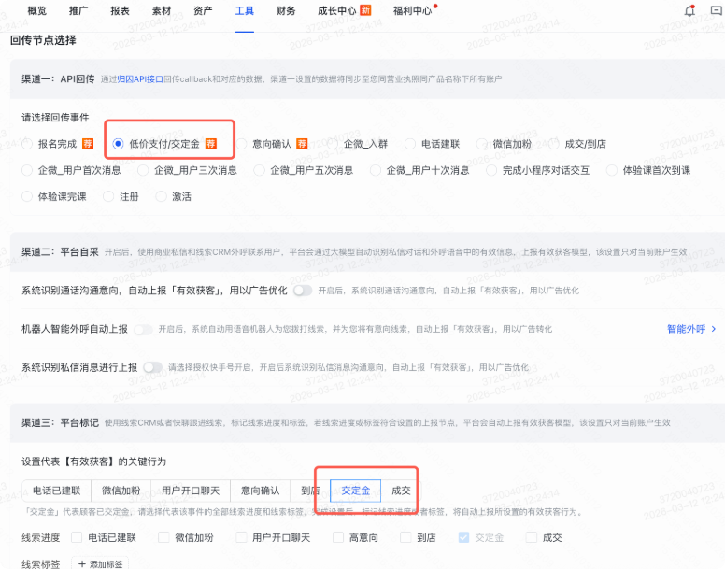Open the 福利中心 menu
The width and height of the screenshot is (725, 569).
412,10
